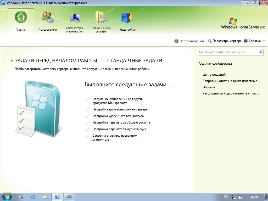Open Windows Explorer from the taskbar
Viewport: 268px width, 201px height.
[45, 197]
